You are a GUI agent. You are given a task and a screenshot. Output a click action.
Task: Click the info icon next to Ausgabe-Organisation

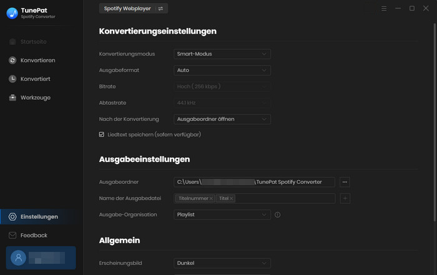pos(277,215)
